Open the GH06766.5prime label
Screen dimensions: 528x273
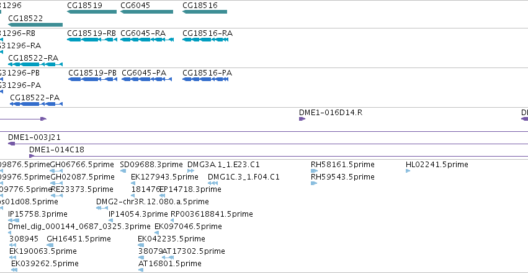[x=82, y=165]
